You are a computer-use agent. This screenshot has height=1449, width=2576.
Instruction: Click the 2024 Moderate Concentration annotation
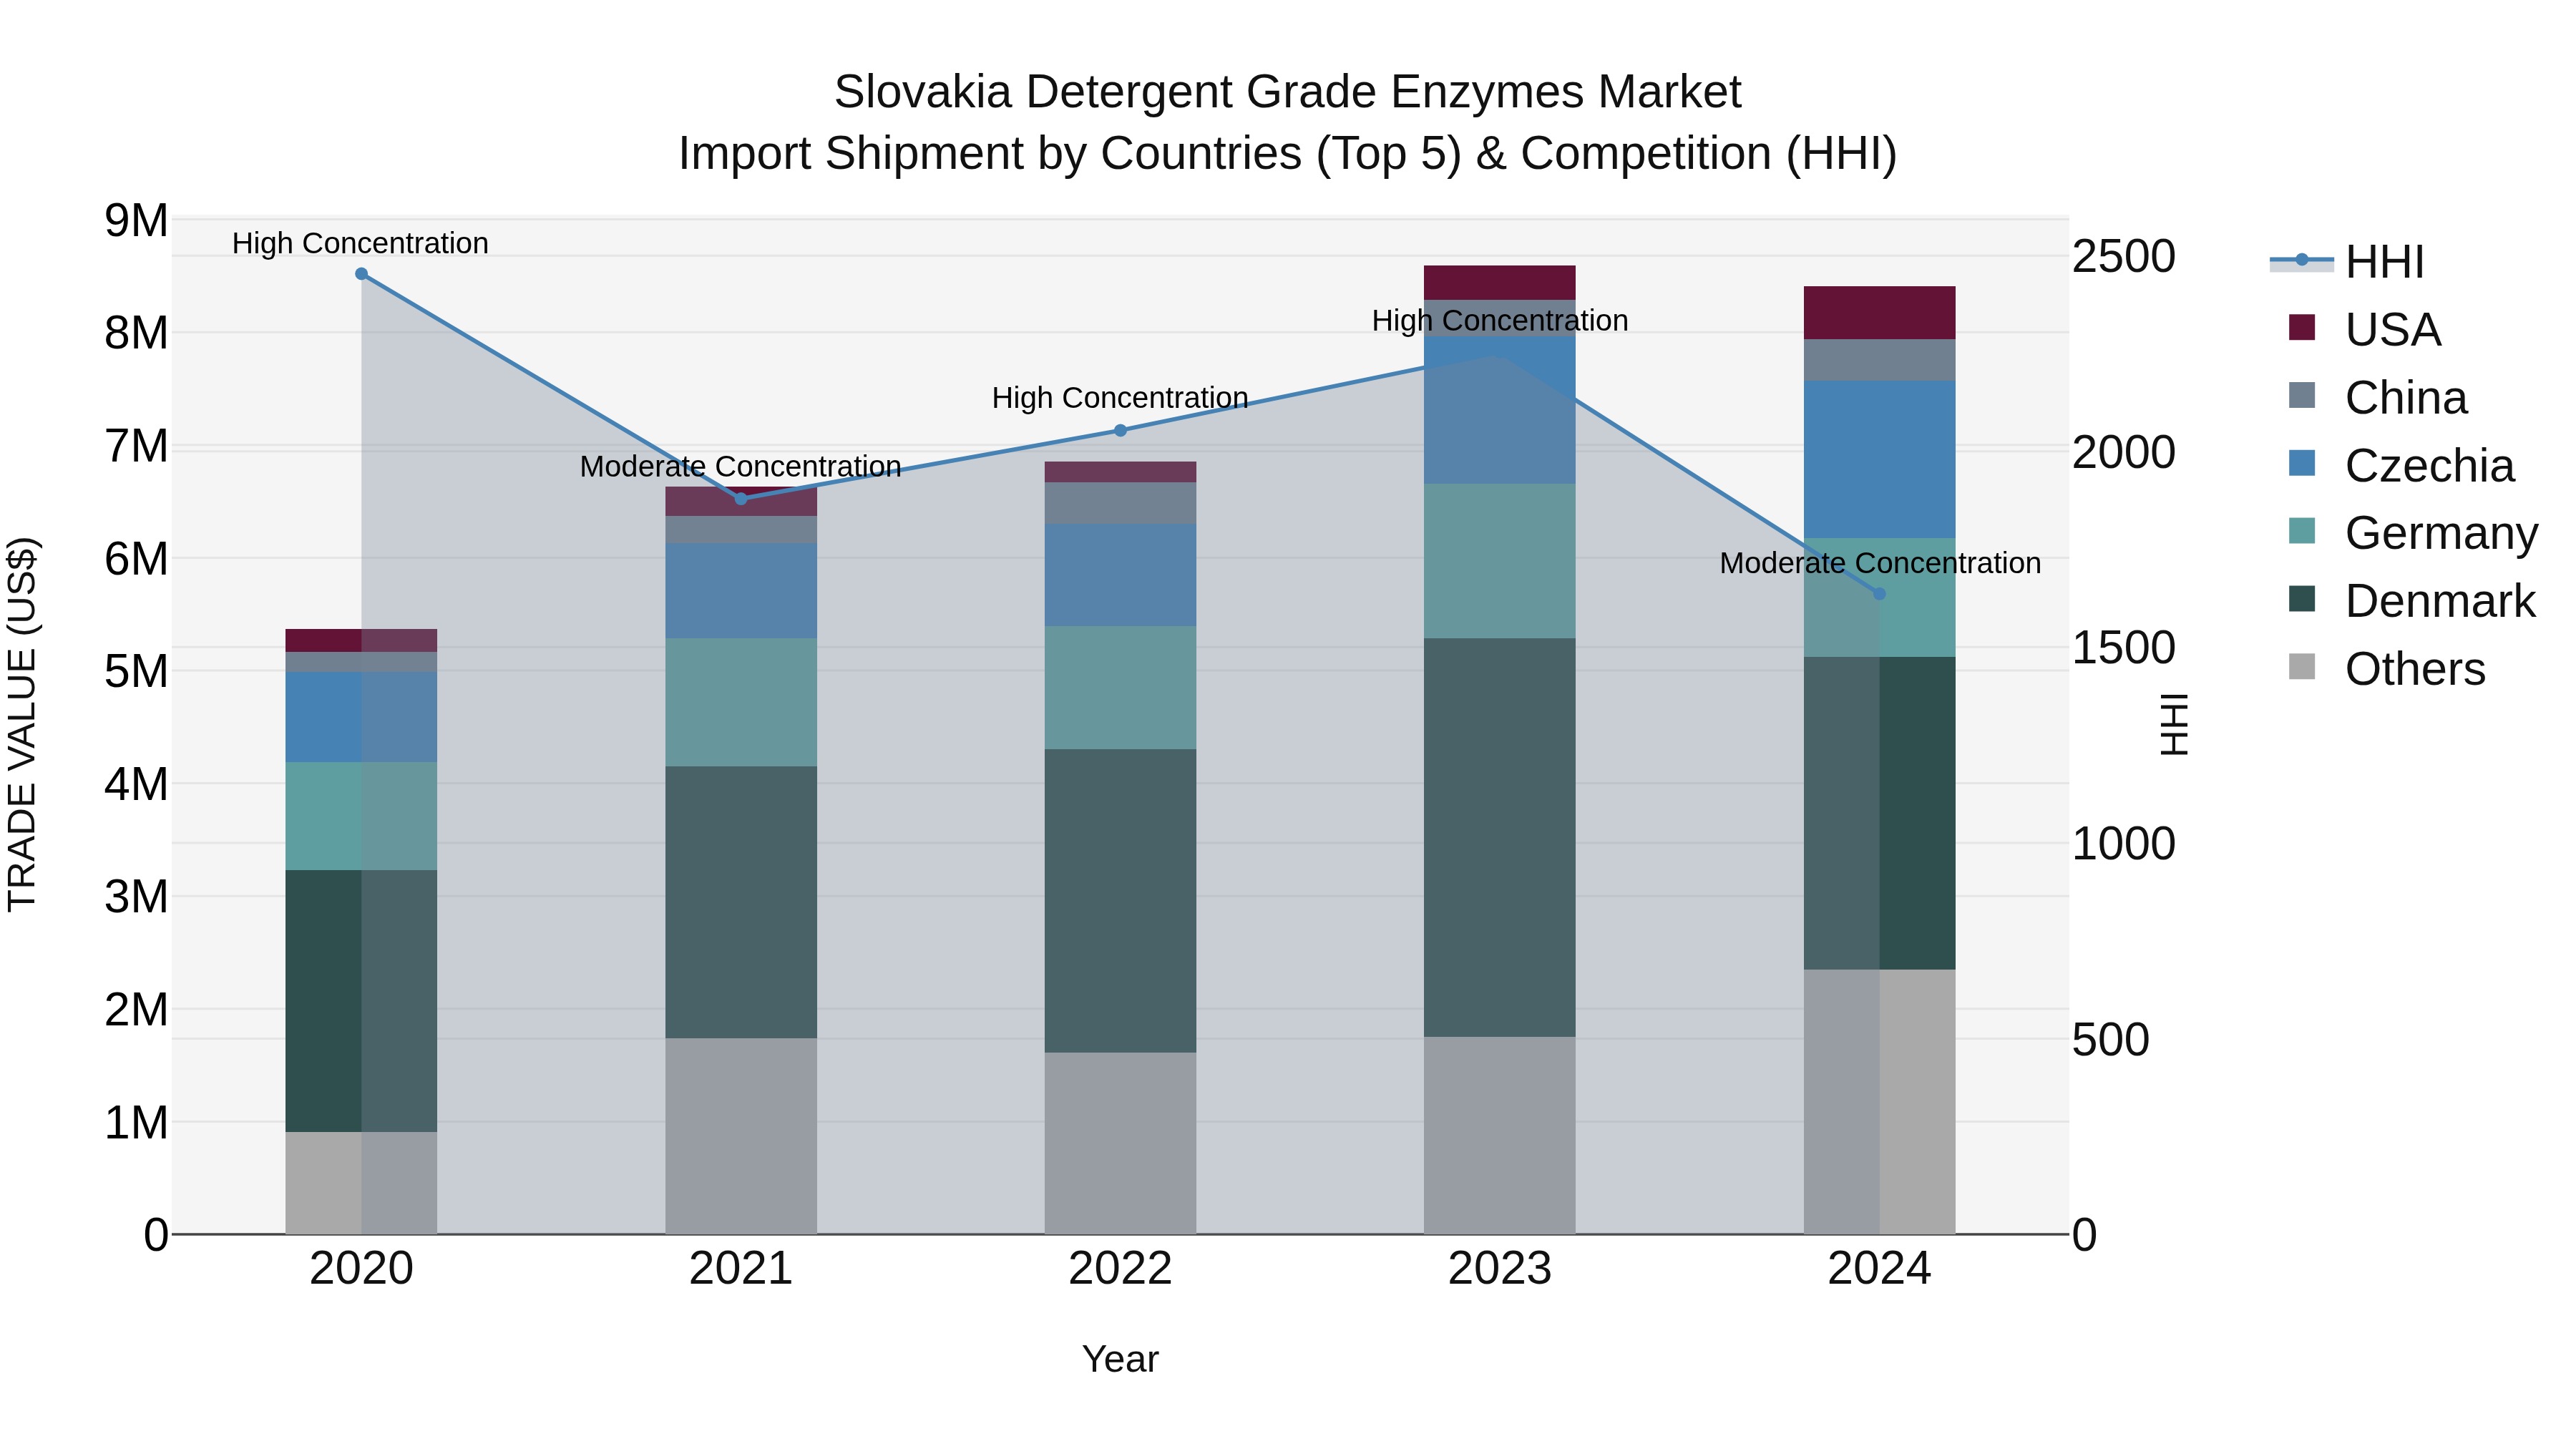coord(1880,563)
